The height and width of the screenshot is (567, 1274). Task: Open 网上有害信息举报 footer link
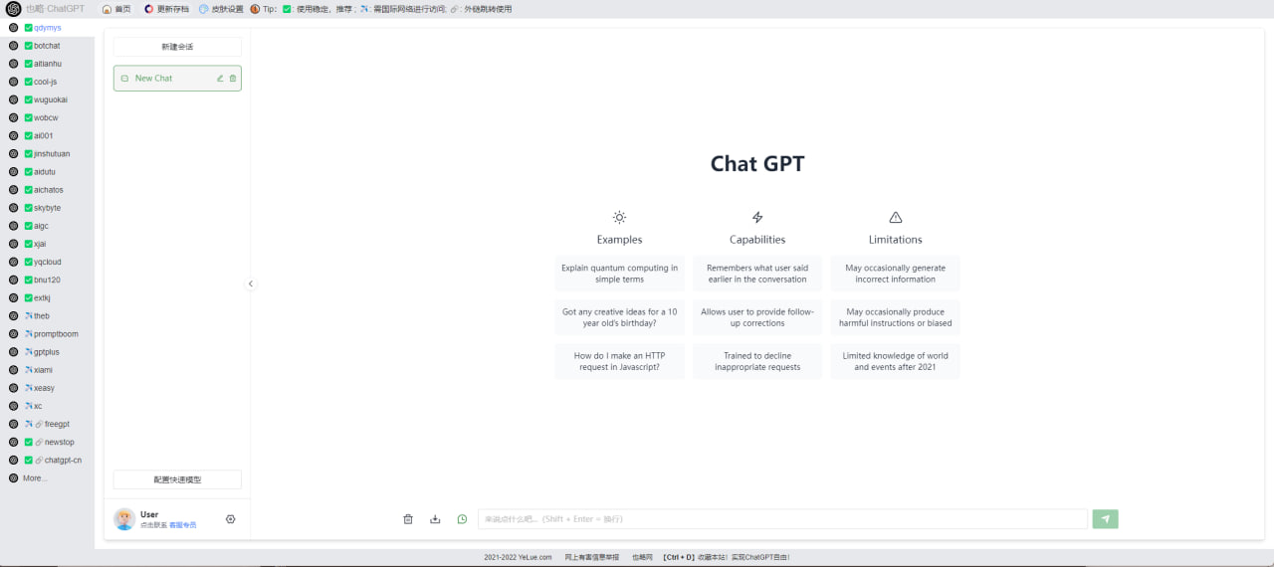(591, 557)
